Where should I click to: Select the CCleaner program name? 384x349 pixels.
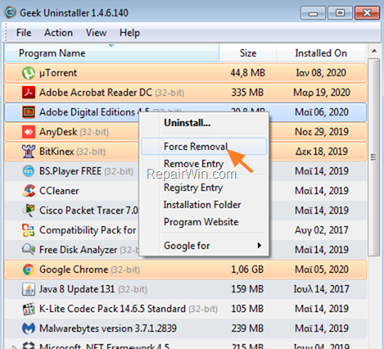pyautogui.click(x=59, y=191)
